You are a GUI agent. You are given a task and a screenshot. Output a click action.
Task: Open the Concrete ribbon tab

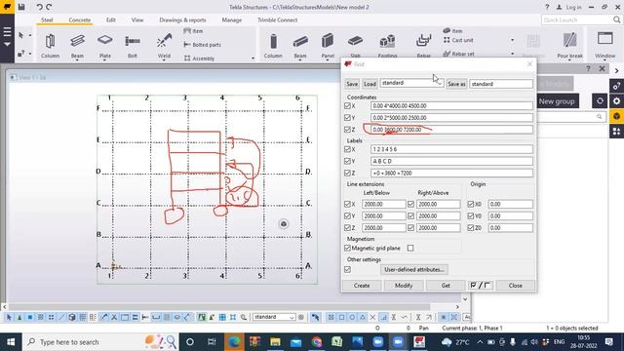[80, 19]
